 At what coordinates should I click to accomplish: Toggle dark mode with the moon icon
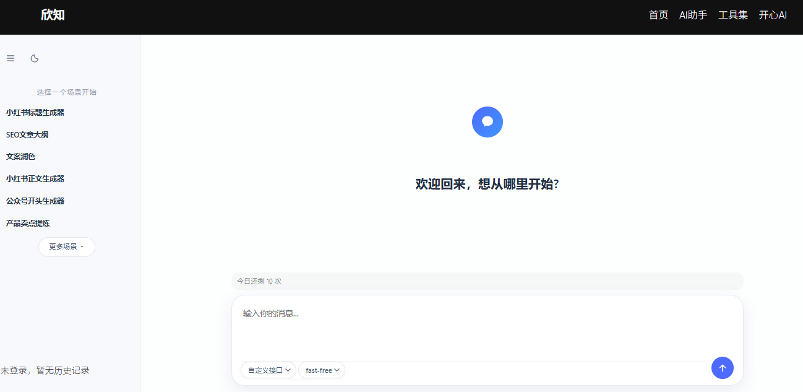[x=35, y=58]
